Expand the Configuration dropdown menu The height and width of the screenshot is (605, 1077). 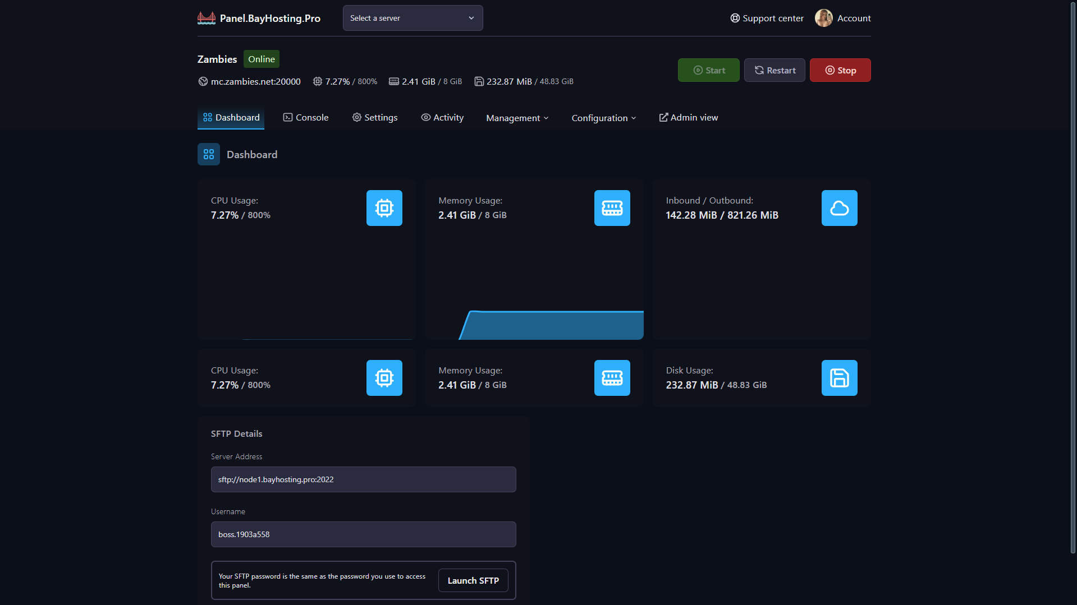(x=603, y=118)
